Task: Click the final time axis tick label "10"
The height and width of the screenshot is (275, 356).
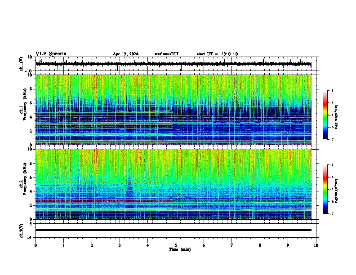Action: pos(316,245)
